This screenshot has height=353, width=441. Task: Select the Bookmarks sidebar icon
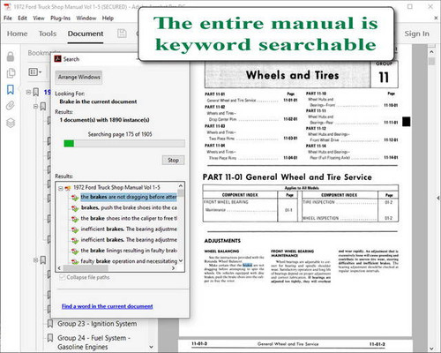click(11, 89)
